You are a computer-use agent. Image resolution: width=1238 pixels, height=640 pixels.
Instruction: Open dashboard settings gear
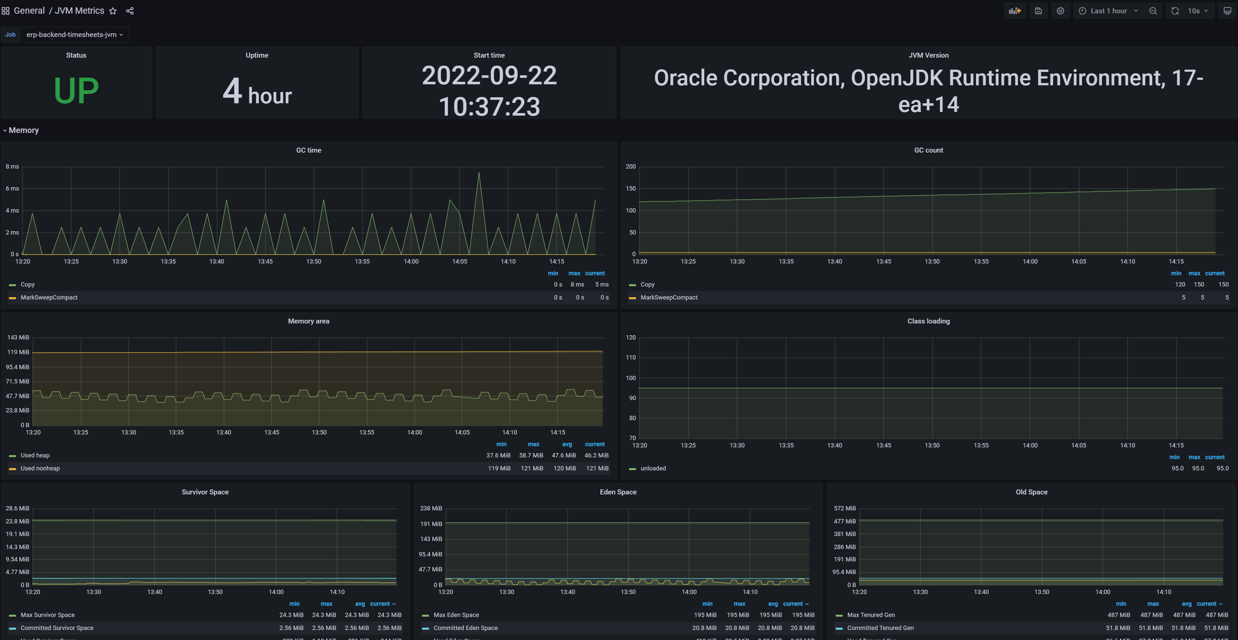1060,11
